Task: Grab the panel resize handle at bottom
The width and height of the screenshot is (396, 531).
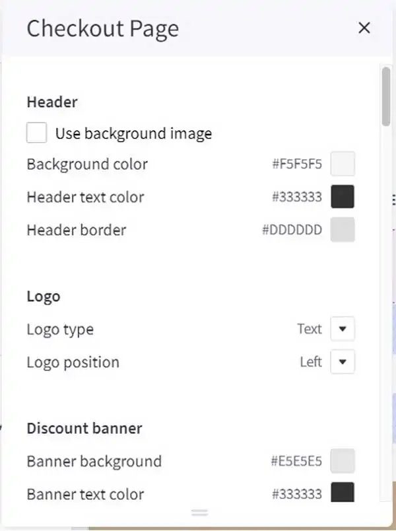Action: point(199,513)
